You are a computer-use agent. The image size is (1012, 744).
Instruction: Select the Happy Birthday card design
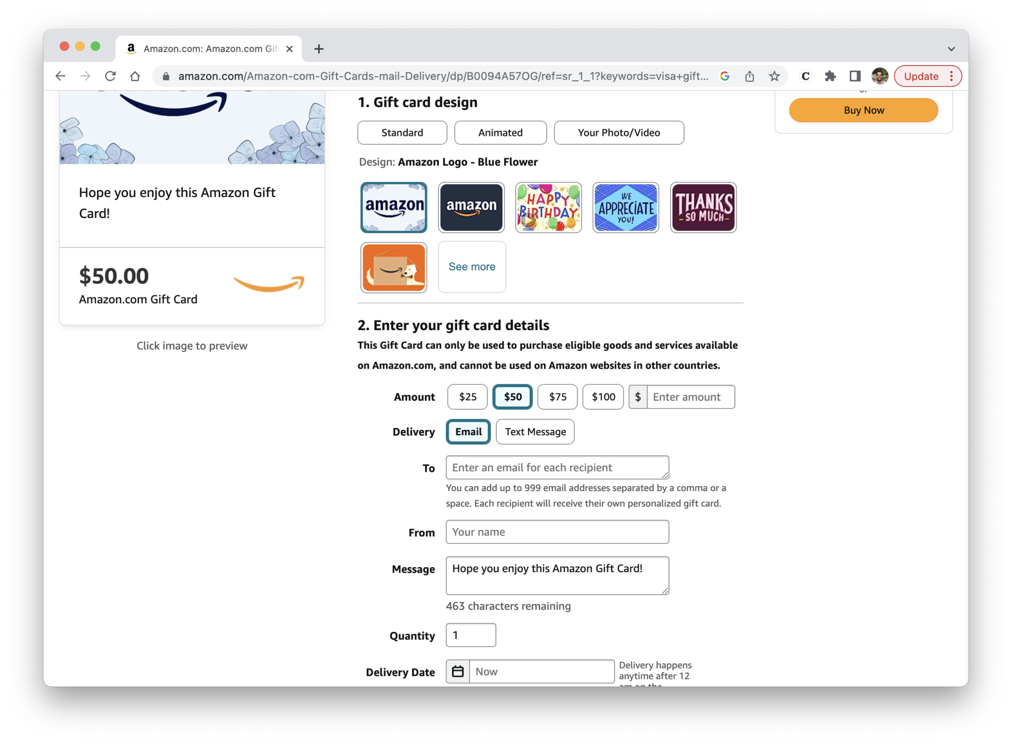coord(548,207)
